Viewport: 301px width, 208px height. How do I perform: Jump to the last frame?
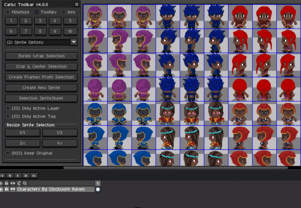click(x=34, y=175)
